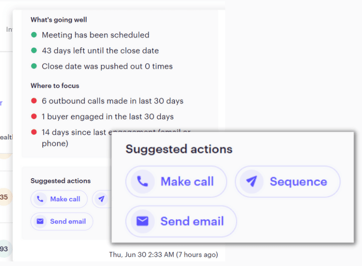The height and width of the screenshot is (266, 362).
Task: Click the green dot beside 43 days left
Action: point(34,51)
